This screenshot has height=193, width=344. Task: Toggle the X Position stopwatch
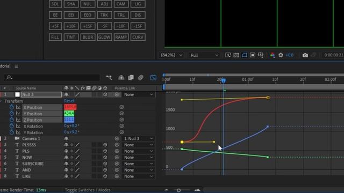tap(12, 107)
